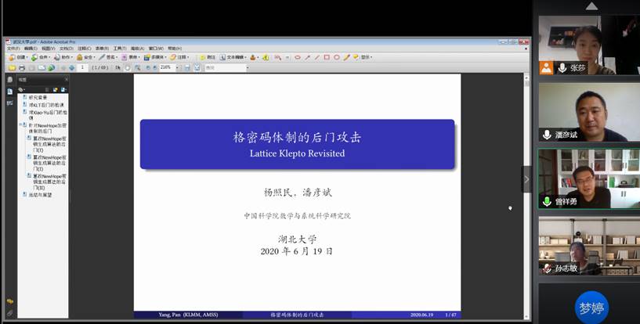
Task: Open the 文件 (File) menu
Action: coord(13,48)
